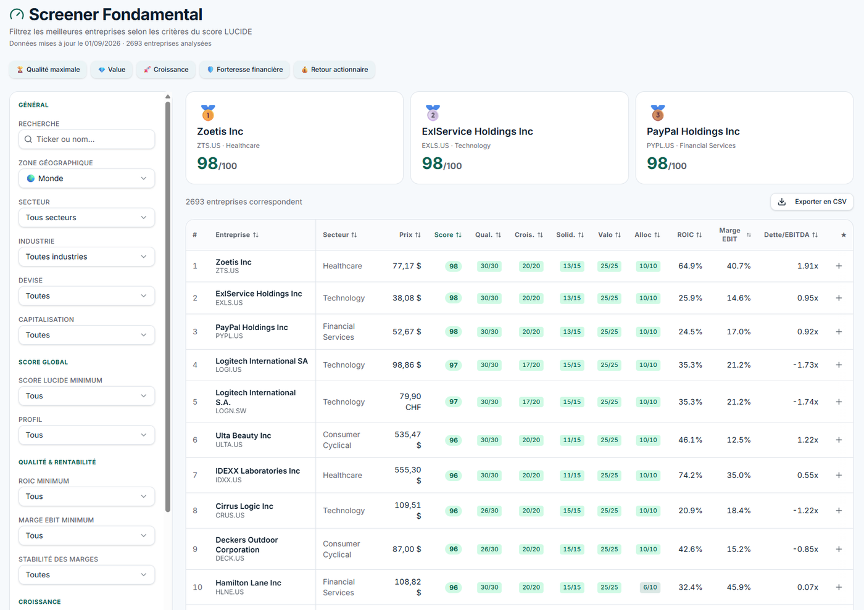Export results with Exporter en CSV
This screenshot has height=610, width=864.
[812, 202]
